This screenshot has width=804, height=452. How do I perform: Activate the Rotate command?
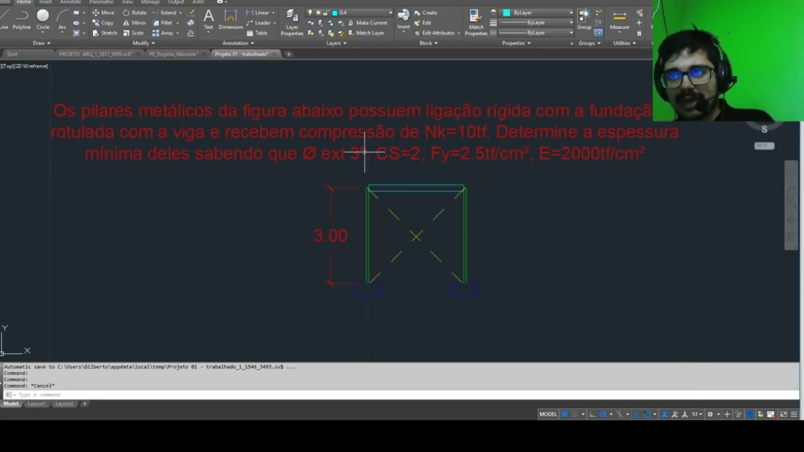pyautogui.click(x=134, y=13)
